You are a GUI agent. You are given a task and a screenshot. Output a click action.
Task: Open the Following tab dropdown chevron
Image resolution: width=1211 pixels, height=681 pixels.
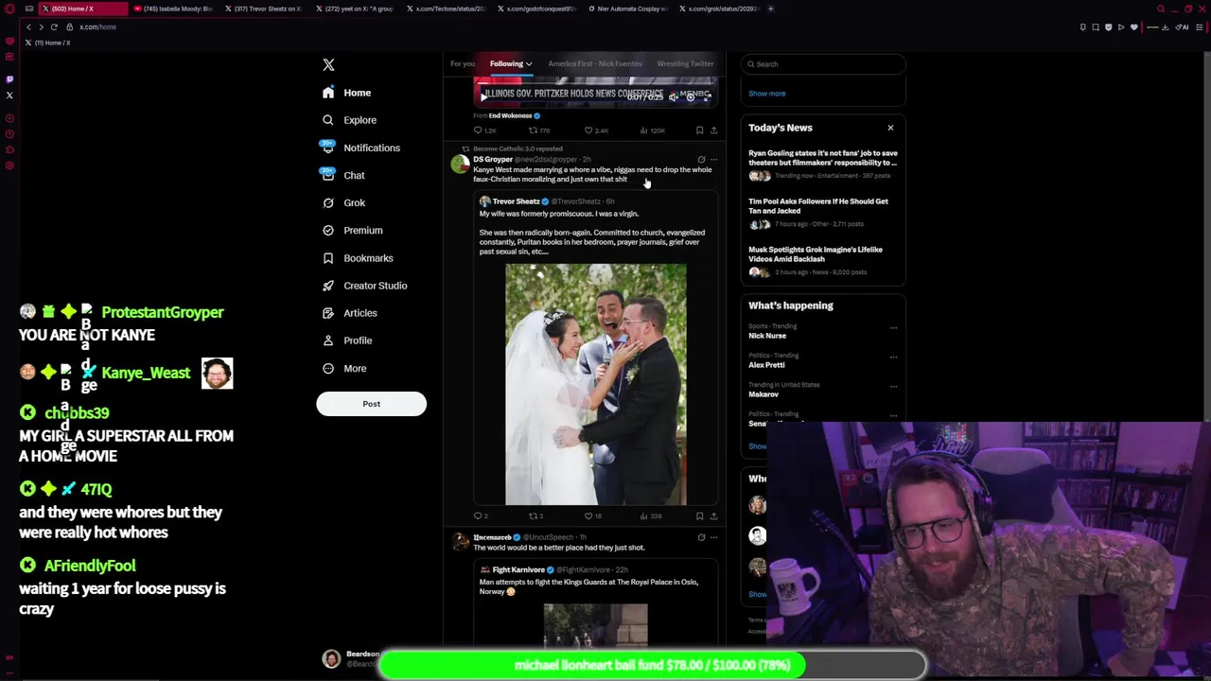[x=529, y=64]
